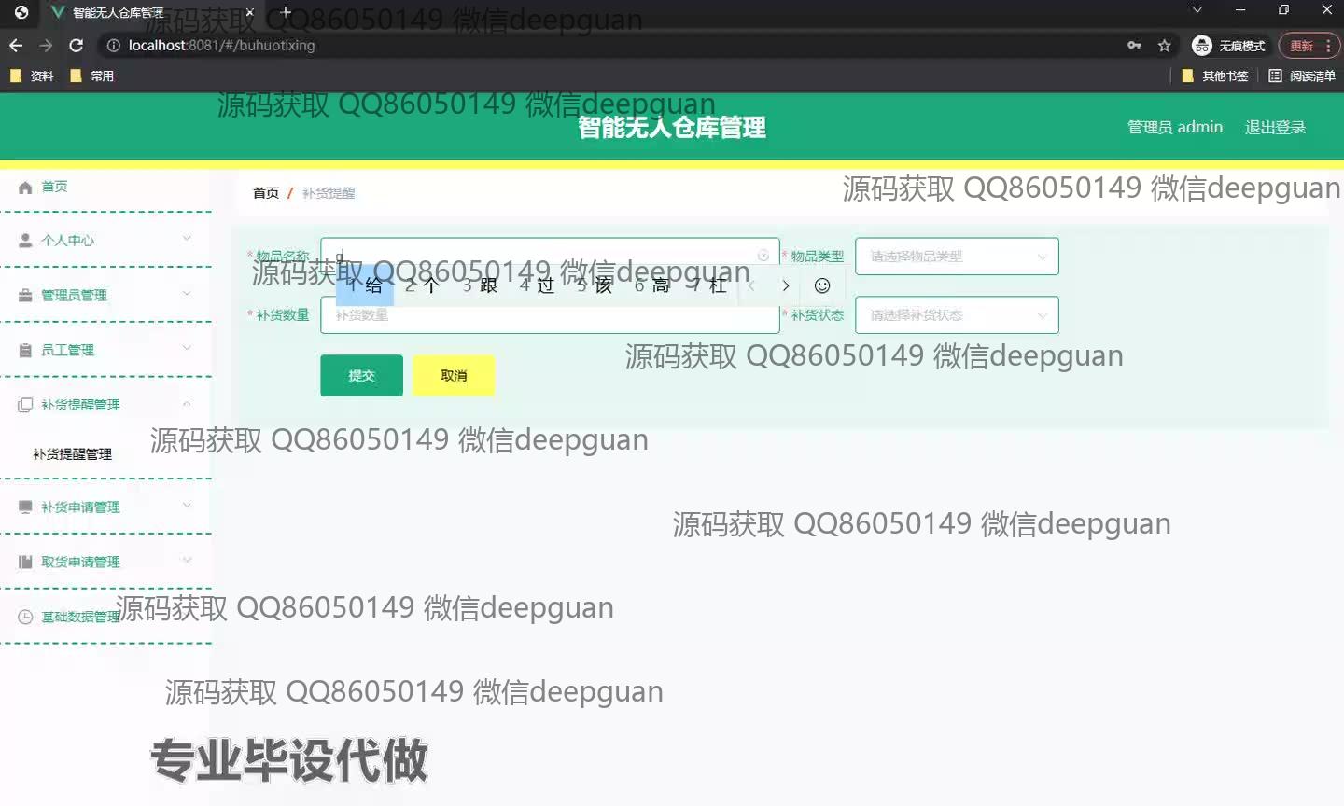Click the browser reload icon
This screenshot has height=806, width=1344.
[x=77, y=45]
